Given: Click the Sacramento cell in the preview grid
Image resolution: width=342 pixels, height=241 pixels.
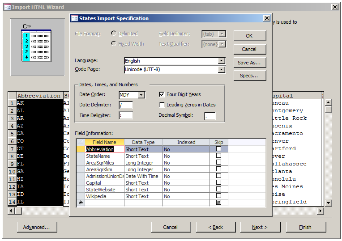Looking at the screenshot, I should pyautogui.click(x=297, y=133).
